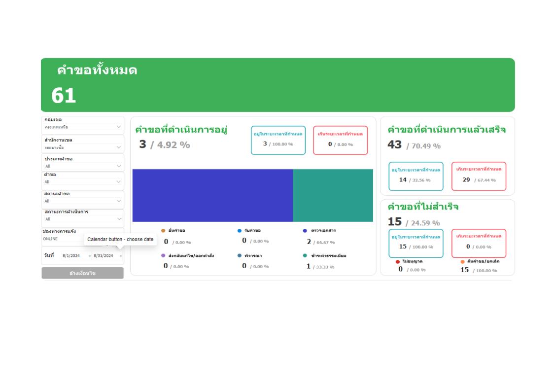This screenshot has height=391, width=553.
Task: Open the คำขอ filter dropdown
Action: tap(119, 181)
